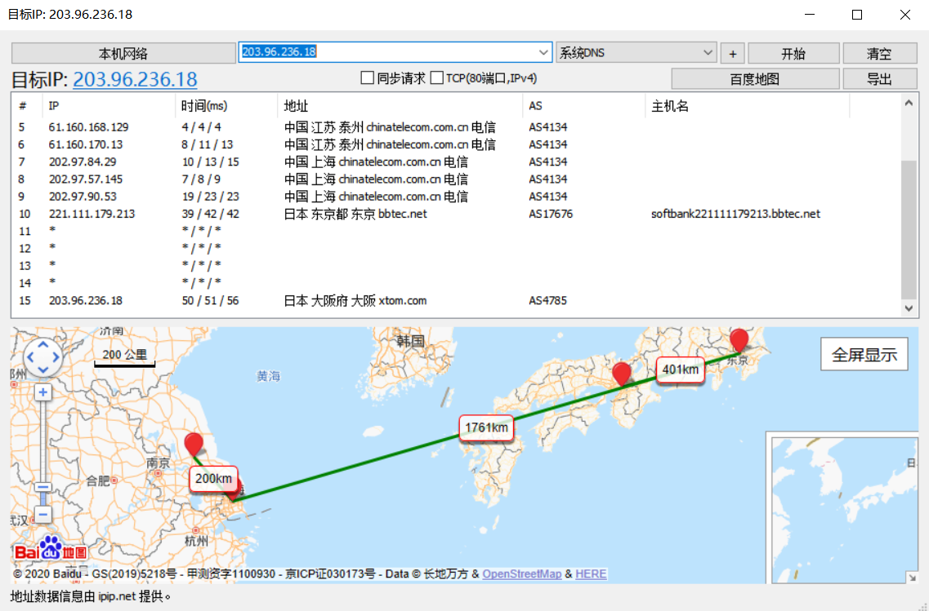This screenshot has width=929, height=611.
Task: Click the map zoom in plus button
Action: (43, 392)
